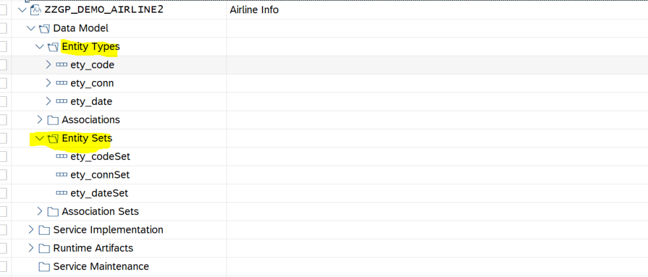Image resolution: width=648 pixels, height=277 pixels.
Task: Select the Service Implementation node label
Action: coord(108,230)
